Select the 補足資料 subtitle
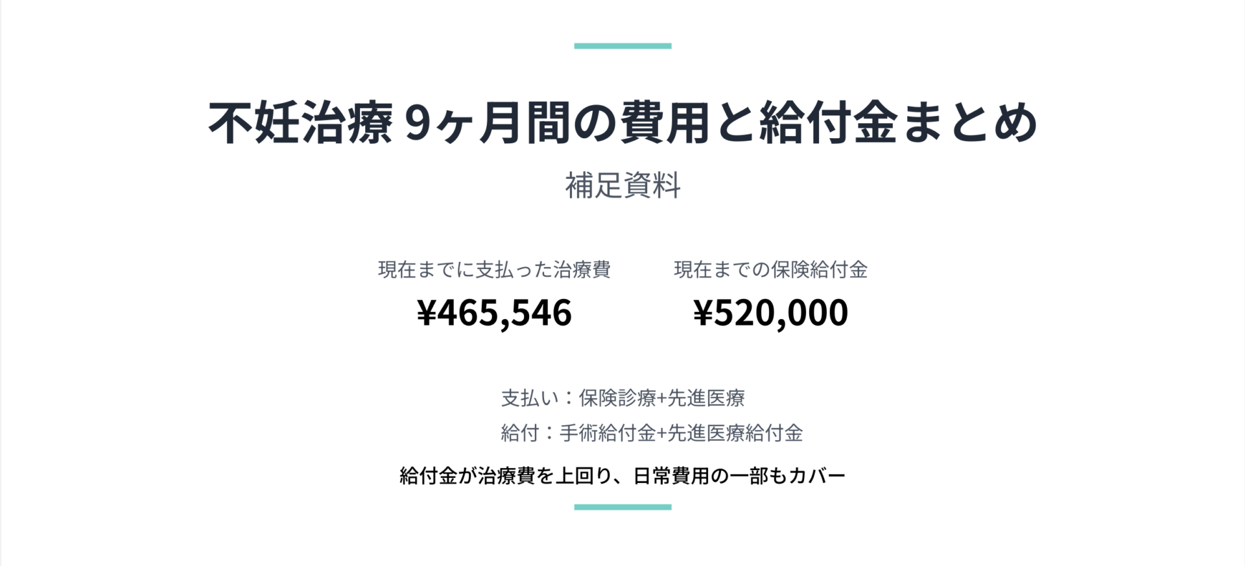 click(622, 185)
